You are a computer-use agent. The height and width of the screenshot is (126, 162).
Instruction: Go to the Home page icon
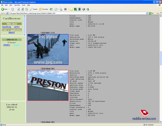coord(27,9)
